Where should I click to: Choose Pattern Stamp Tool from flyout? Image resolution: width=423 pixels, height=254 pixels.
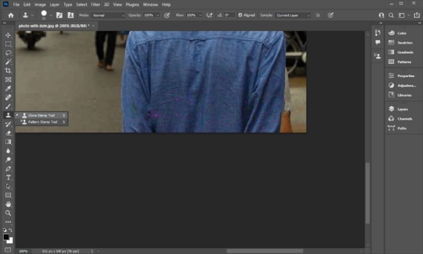point(42,122)
